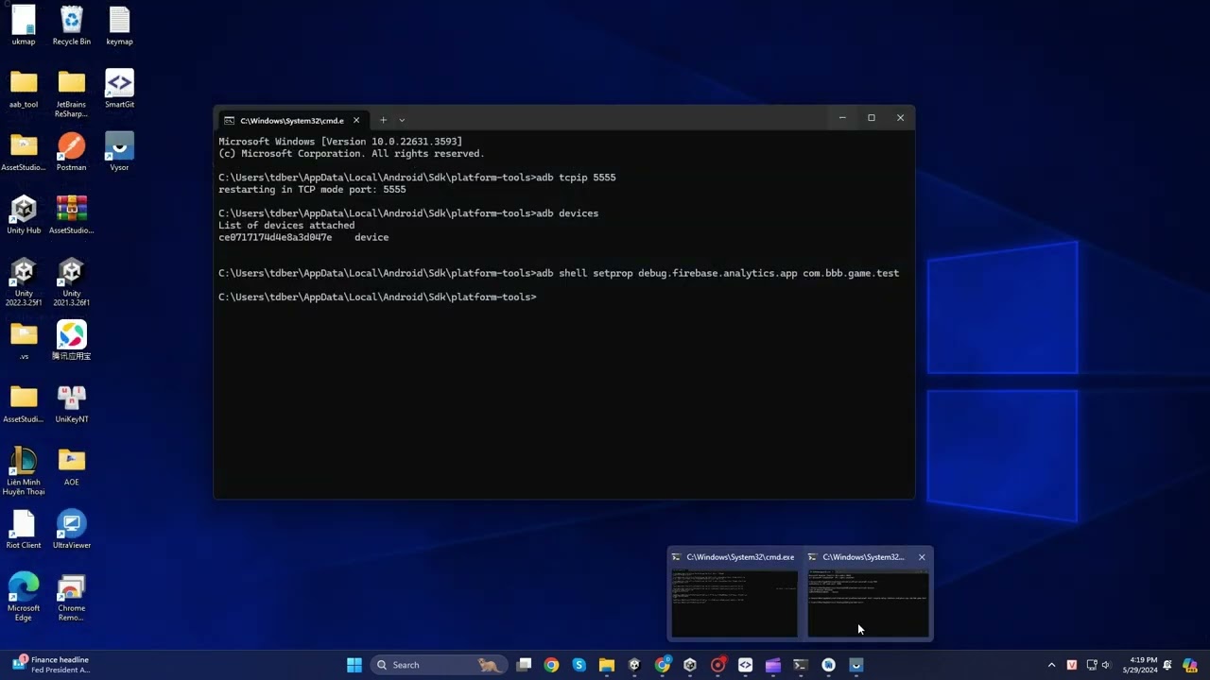Open the UltraViewer desktop shortcut
The width and height of the screenshot is (1210, 680).
point(72,529)
